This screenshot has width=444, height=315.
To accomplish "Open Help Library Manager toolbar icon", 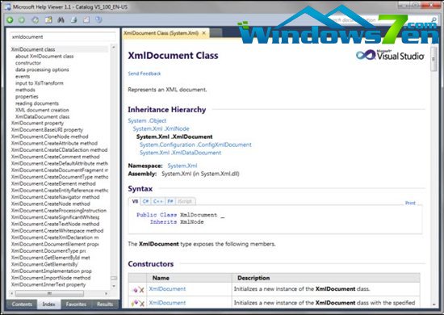I will click(x=98, y=20).
